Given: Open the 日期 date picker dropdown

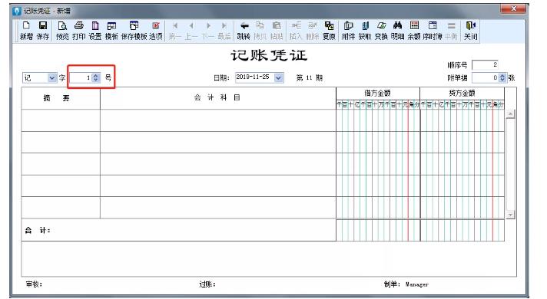Looking at the screenshot, I should click(278, 77).
